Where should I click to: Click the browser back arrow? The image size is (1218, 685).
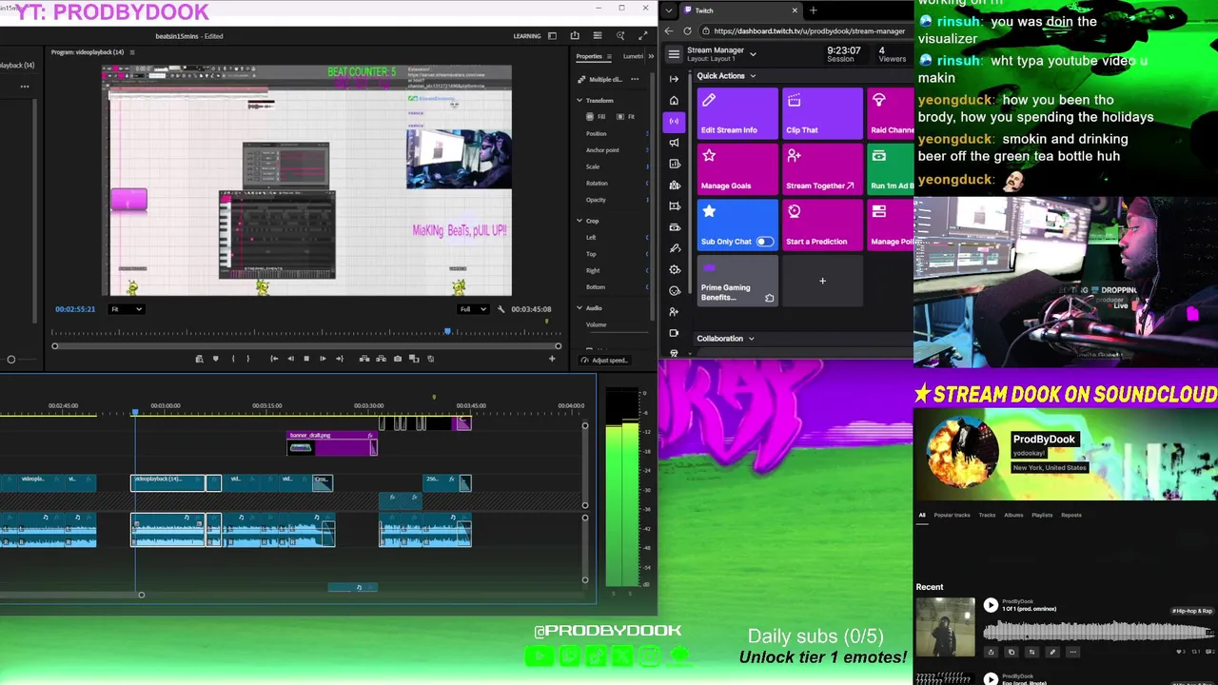(x=669, y=30)
